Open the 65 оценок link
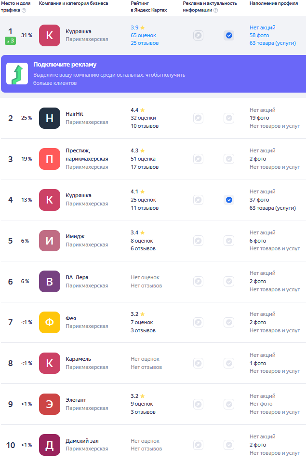The height and width of the screenshot is (463, 306). click(144, 35)
